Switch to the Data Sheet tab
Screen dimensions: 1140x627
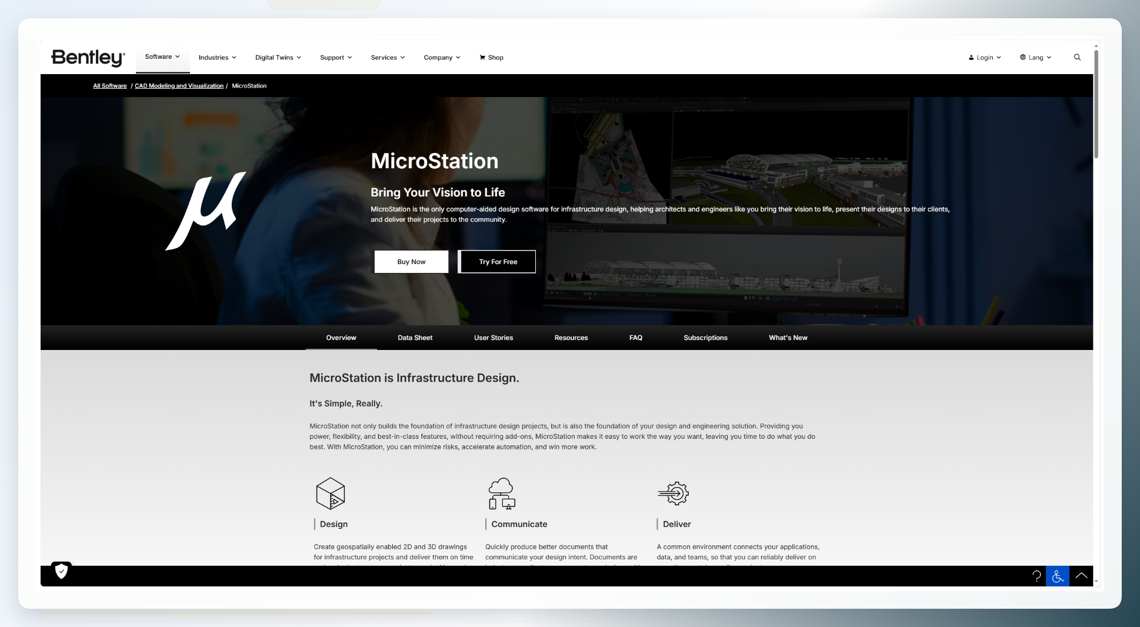tap(415, 338)
